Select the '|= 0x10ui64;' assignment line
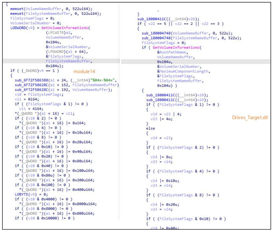 point(56,133)
